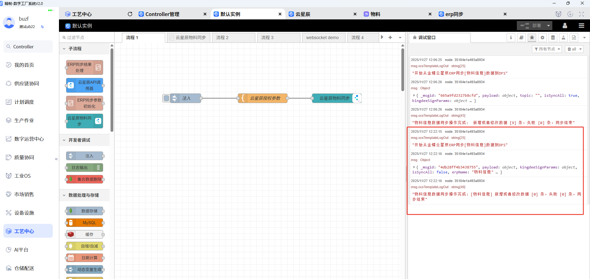590x279 pixels.
Task: Click the fullscreen expand icon in title bar
Action: pyautogui.click(x=581, y=14)
